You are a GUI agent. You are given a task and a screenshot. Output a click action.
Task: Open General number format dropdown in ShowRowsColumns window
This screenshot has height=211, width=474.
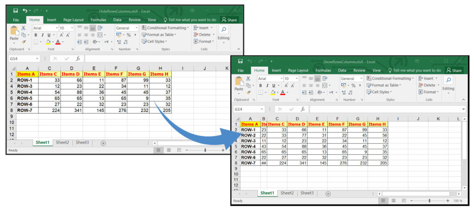click(362, 78)
